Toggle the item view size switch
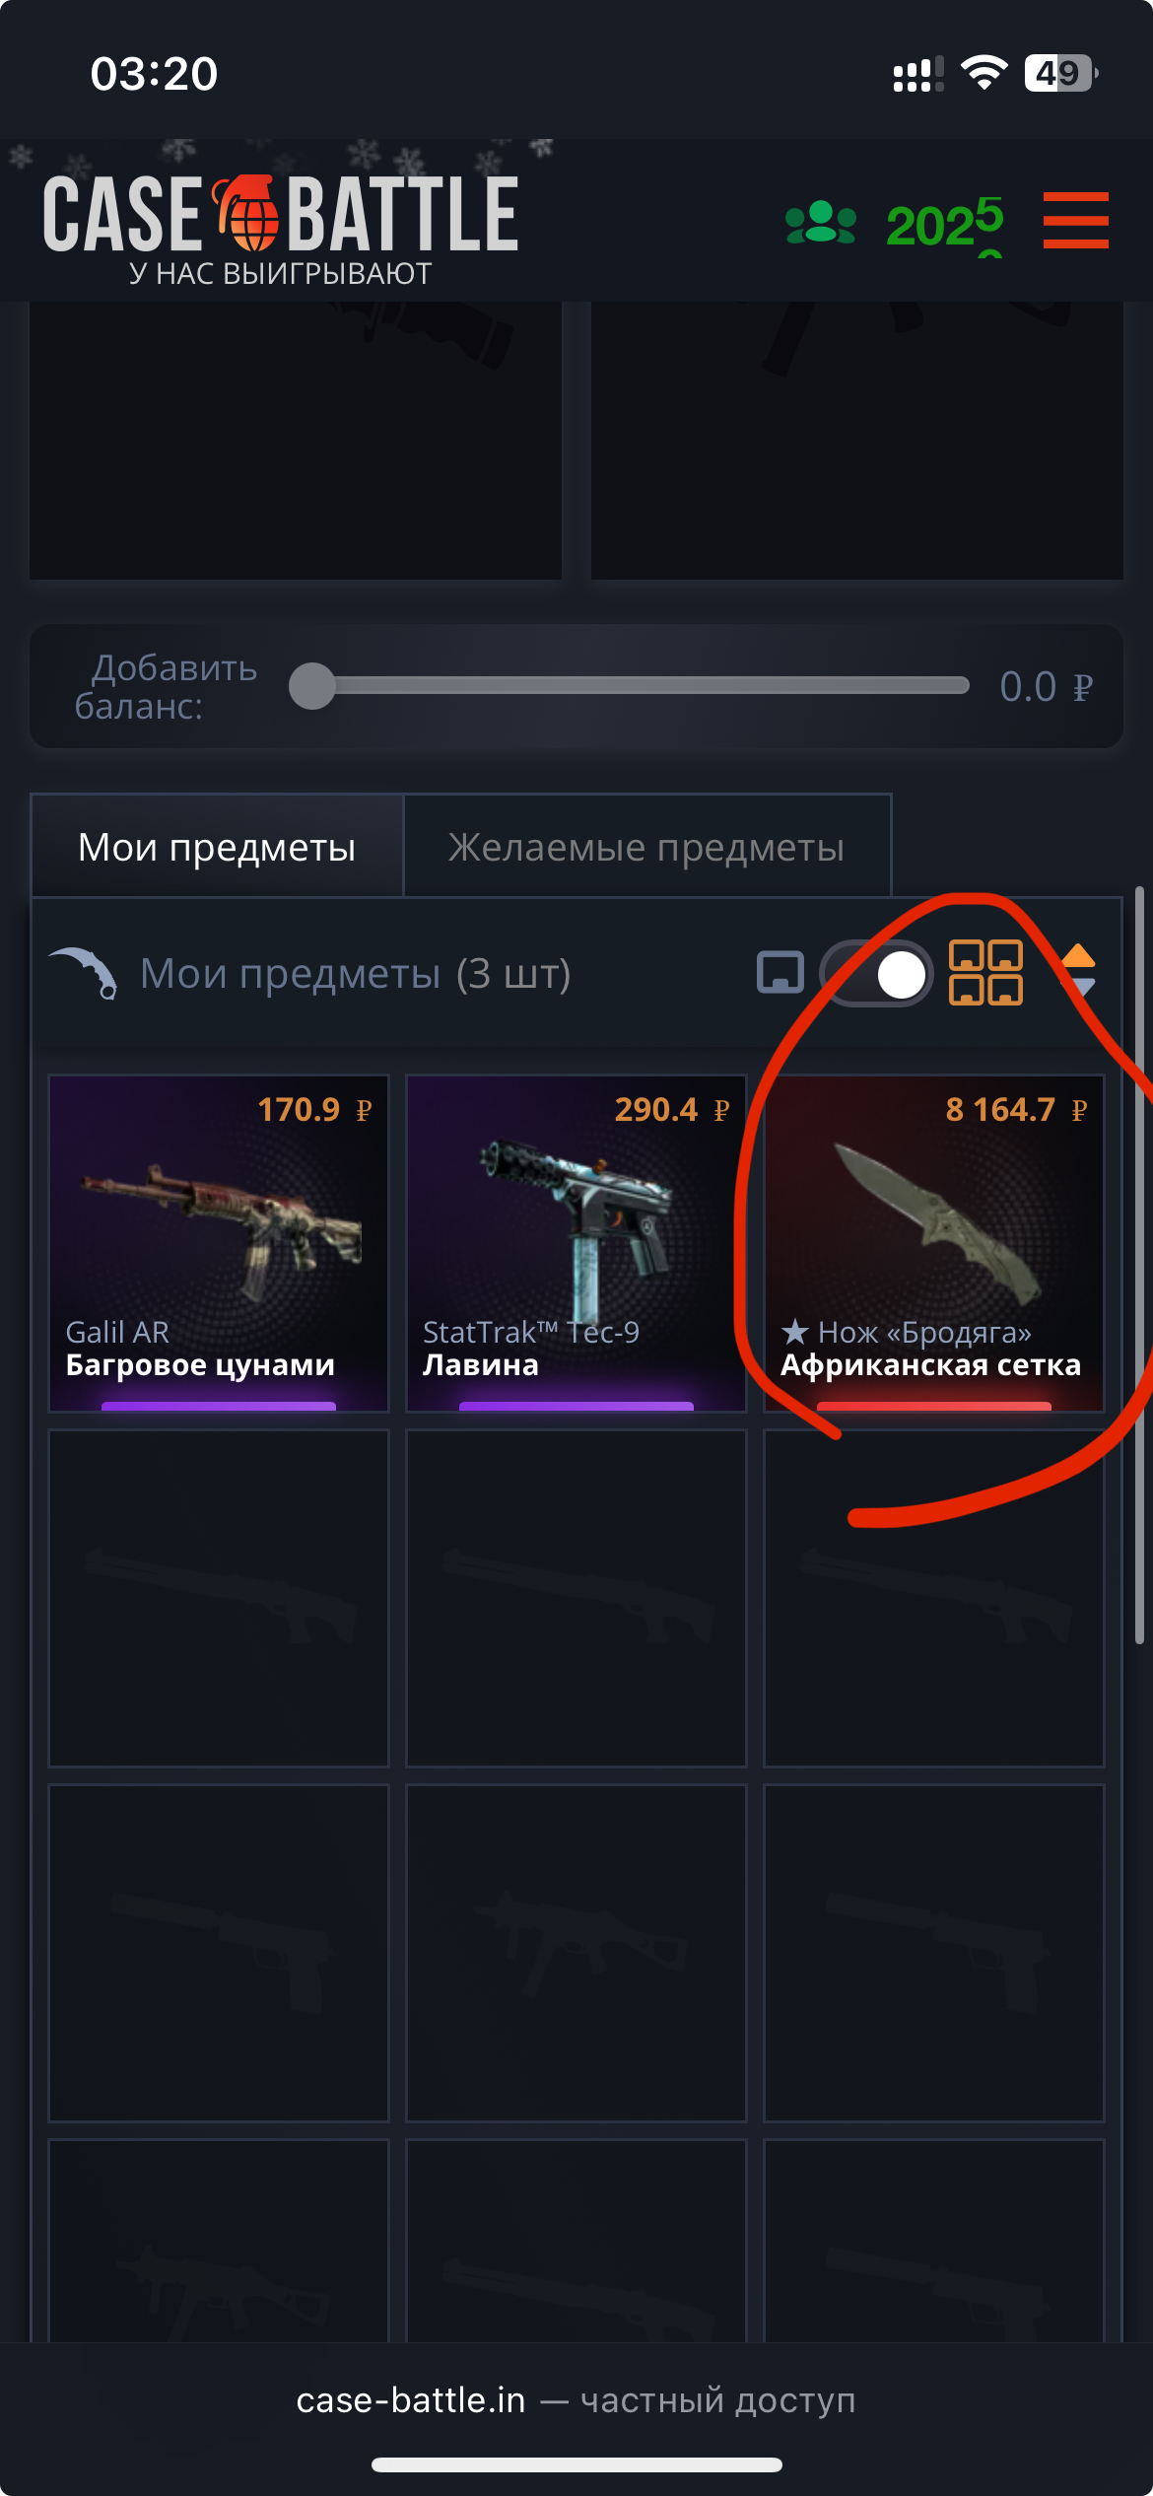The image size is (1153, 2496). pyautogui.click(x=876, y=974)
